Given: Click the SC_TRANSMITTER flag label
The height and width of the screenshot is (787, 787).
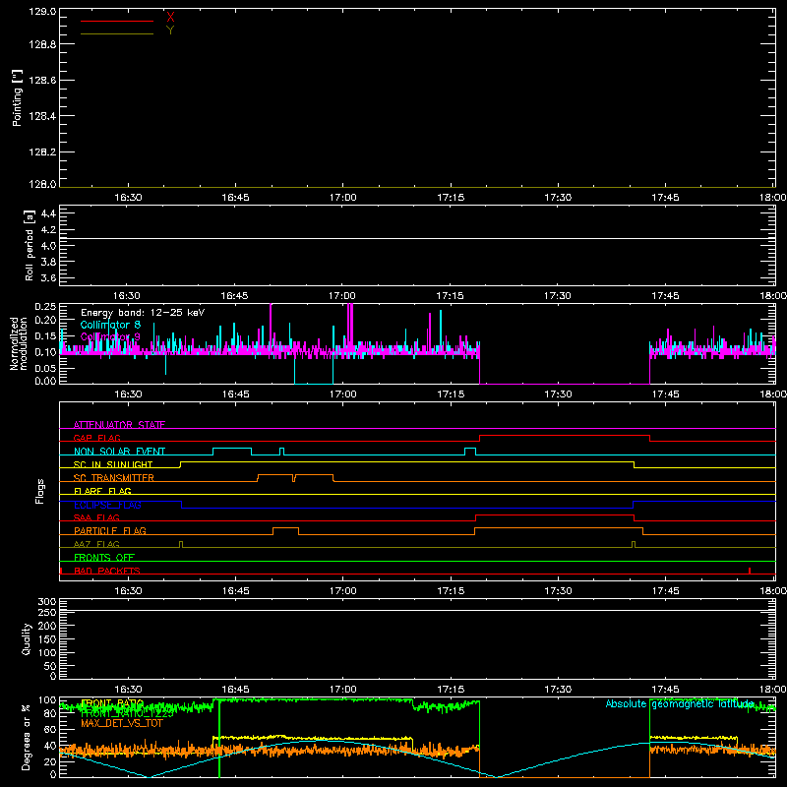Looking at the screenshot, I should [114, 478].
